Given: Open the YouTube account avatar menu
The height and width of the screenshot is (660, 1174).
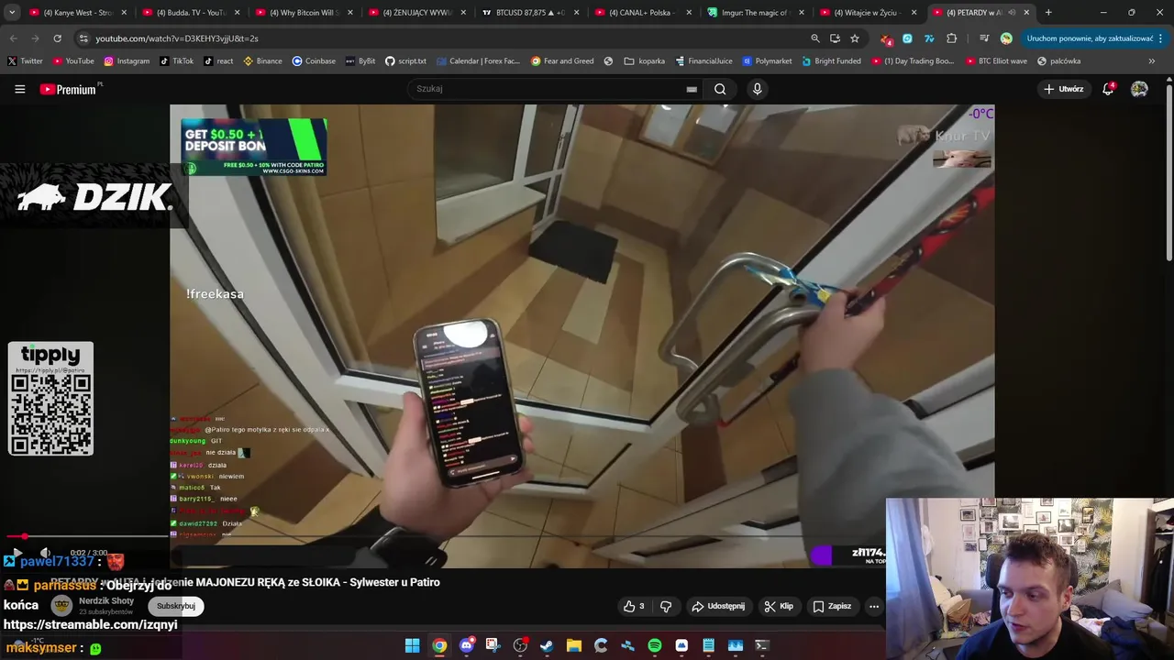Looking at the screenshot, I should [x=1139, y=89].
